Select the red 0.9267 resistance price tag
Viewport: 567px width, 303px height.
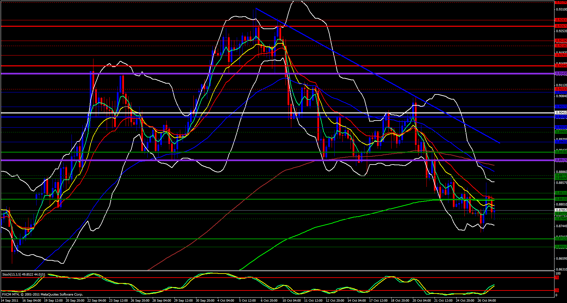[561, 26]
